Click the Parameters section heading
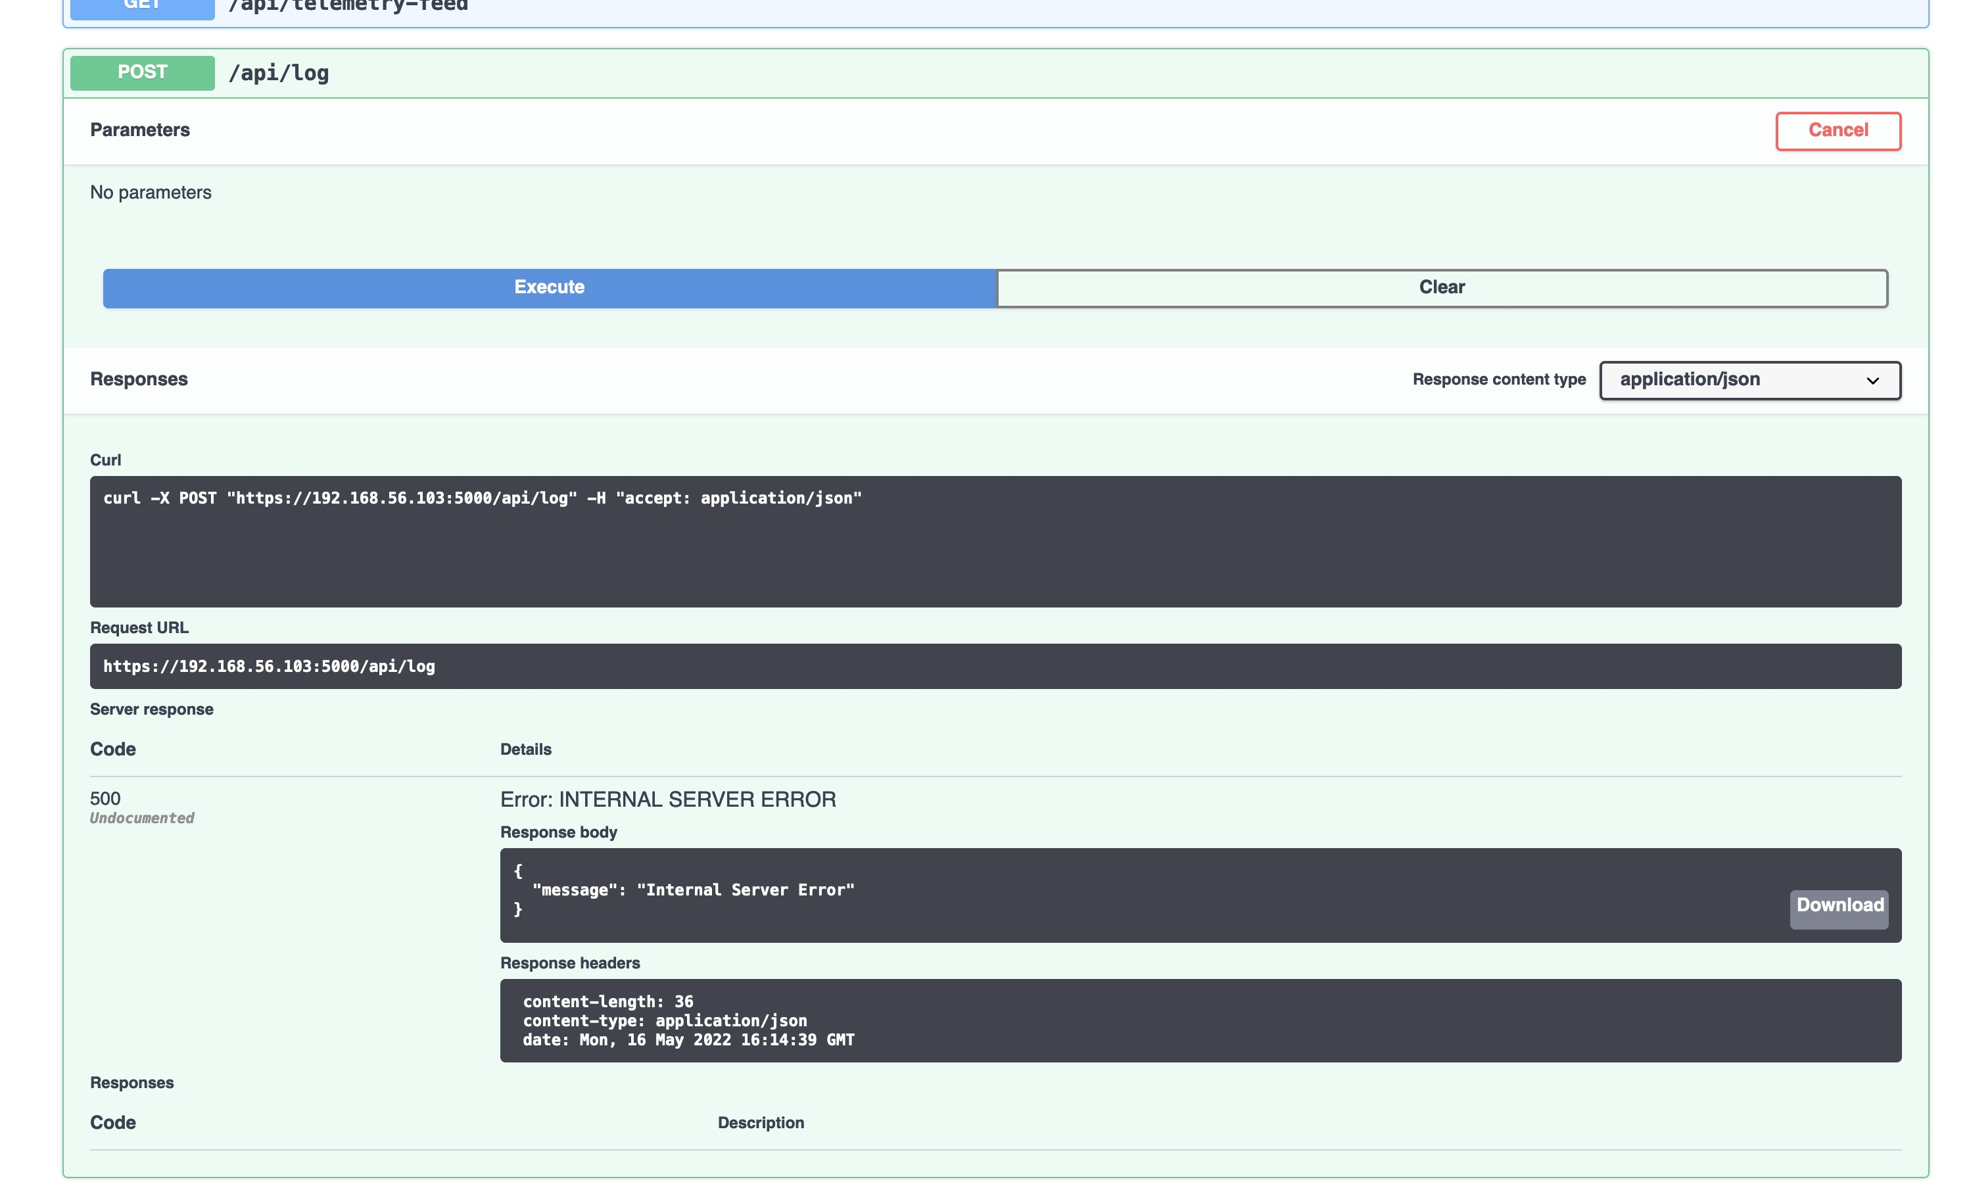 point(140,130)
